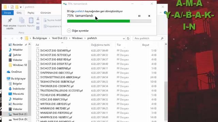Click the Kopyala ribbon icon
218x122 pixels.
pyautogui.click(x=22, y=22)
